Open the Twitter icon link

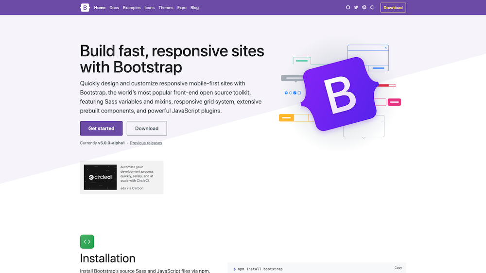tap(356, 7)
